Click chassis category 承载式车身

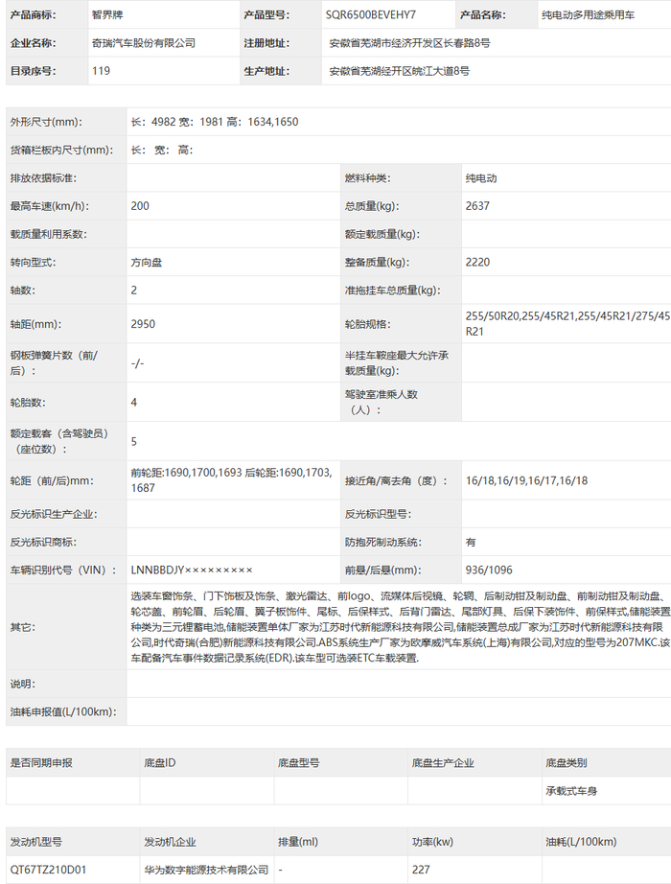coord(571,791)
